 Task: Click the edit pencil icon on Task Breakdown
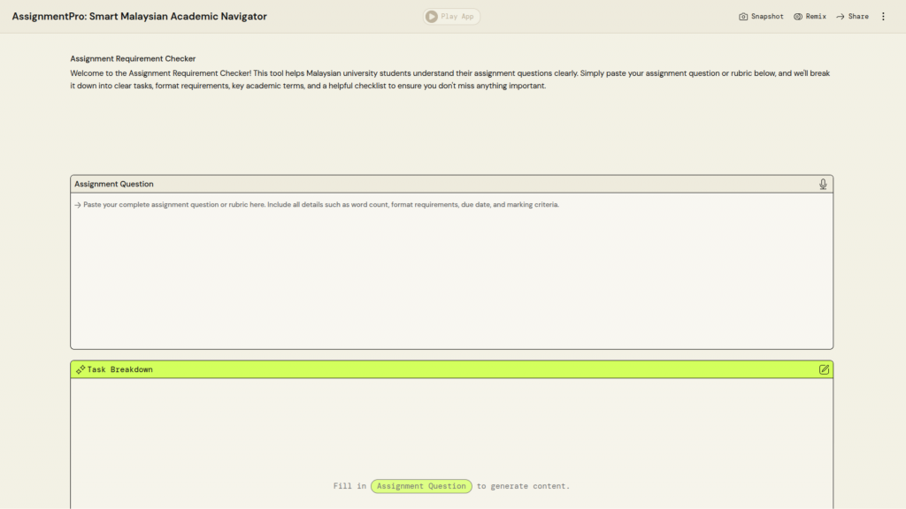click(824, 369)
